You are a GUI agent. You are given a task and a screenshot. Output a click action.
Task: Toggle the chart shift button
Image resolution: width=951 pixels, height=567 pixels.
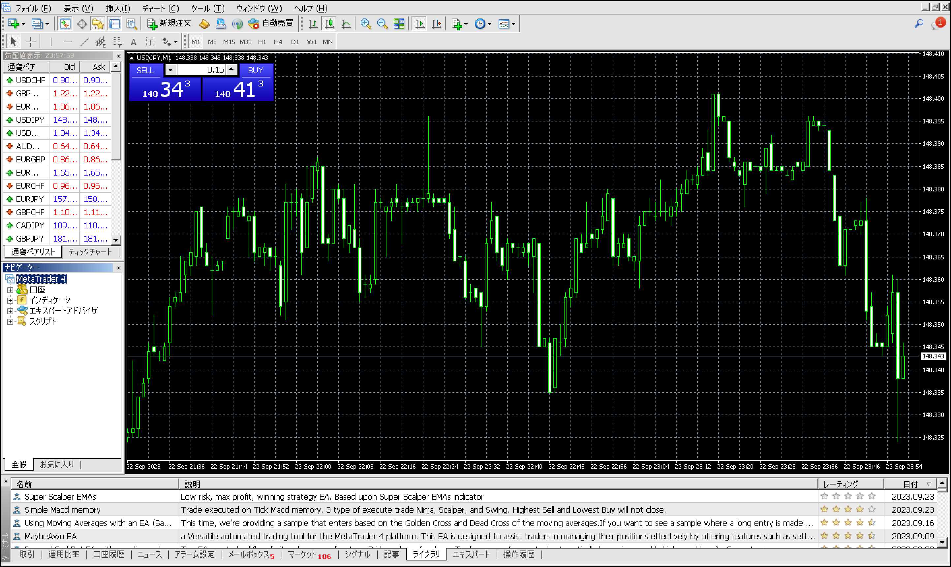[x=437, y=24]
